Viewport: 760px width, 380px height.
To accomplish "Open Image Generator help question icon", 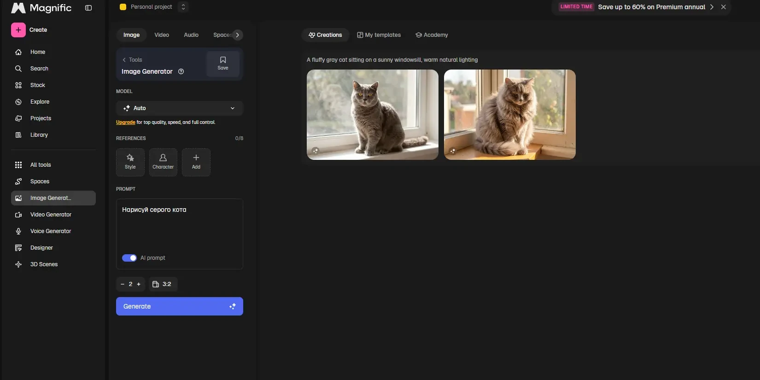I will point(181,71).
